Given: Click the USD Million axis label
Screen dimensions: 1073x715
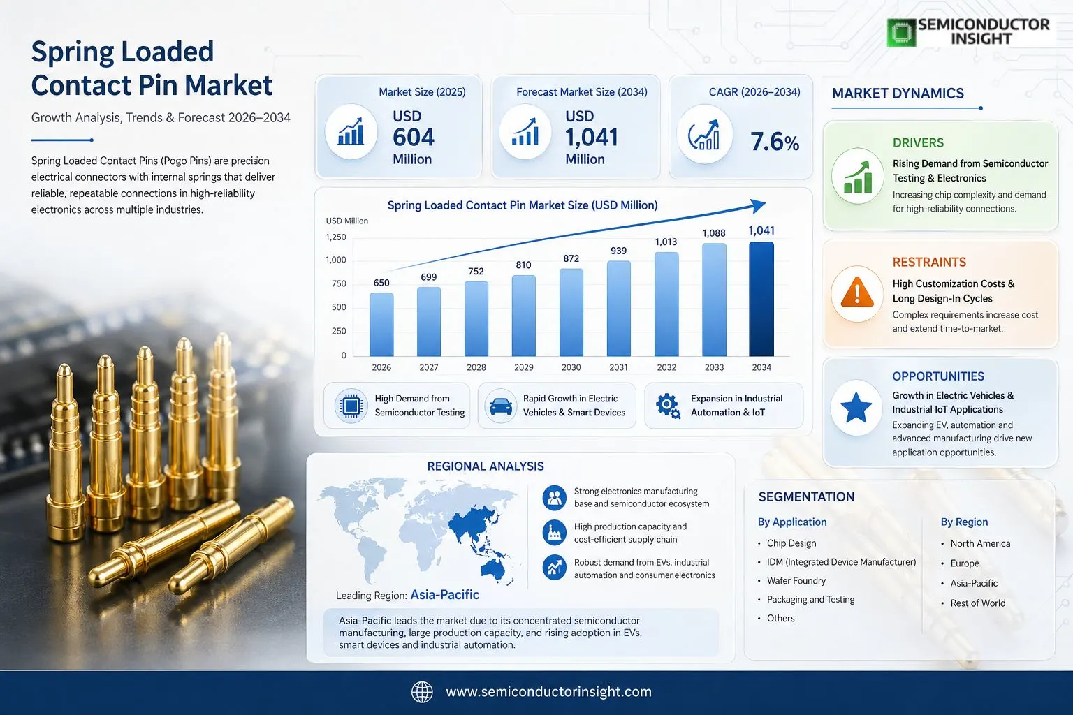Looking at the screenshot, I should point(346,221).
